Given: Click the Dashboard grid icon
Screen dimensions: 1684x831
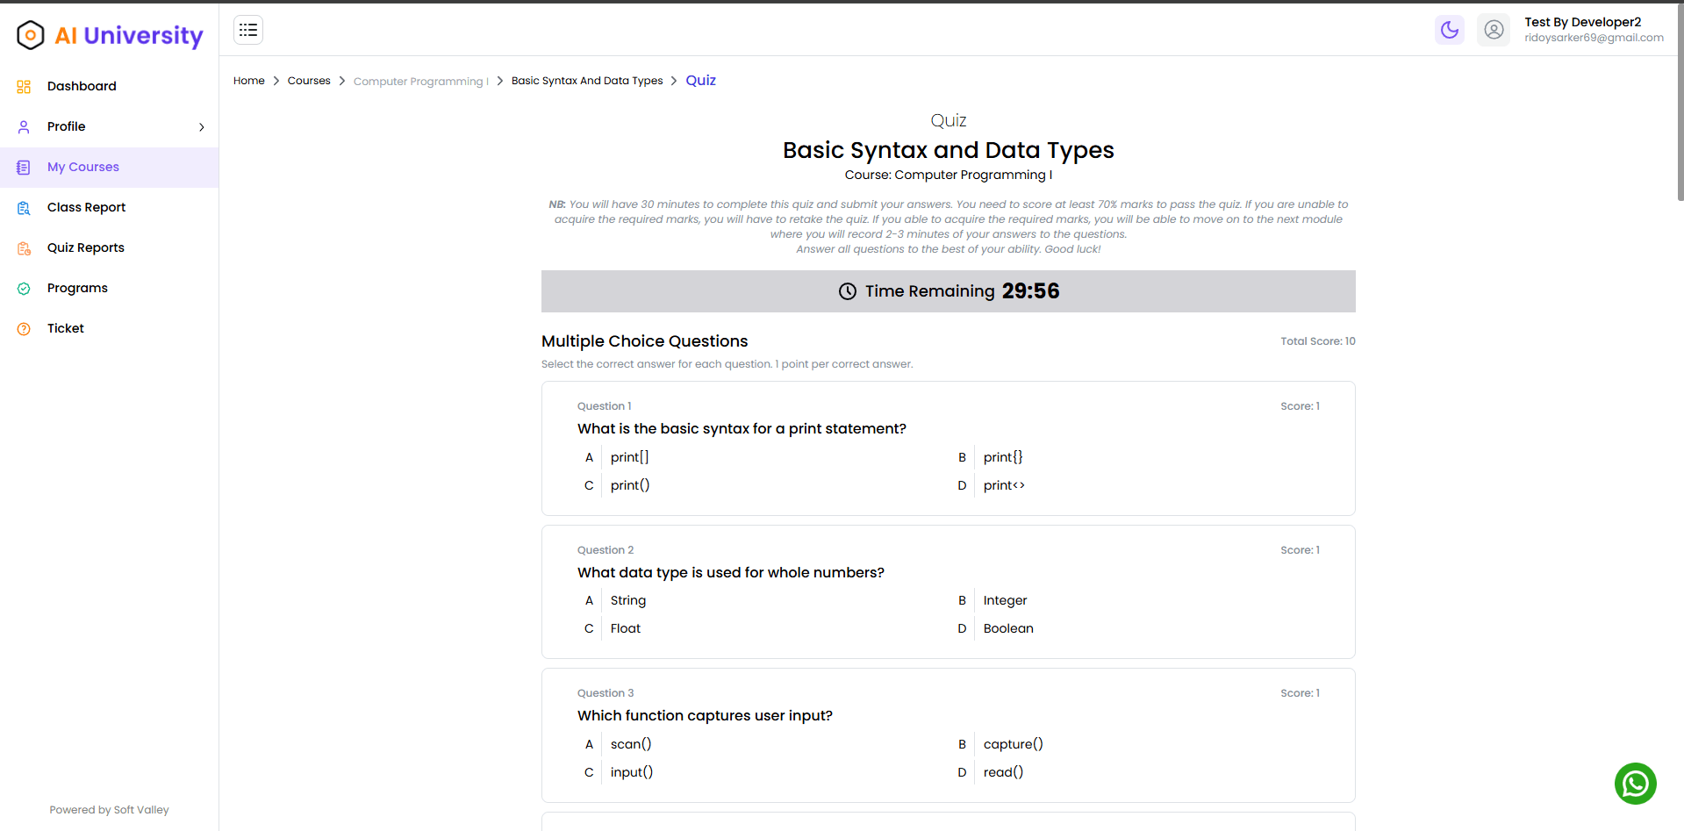Looking at the screenshot, I should [24, 86].
